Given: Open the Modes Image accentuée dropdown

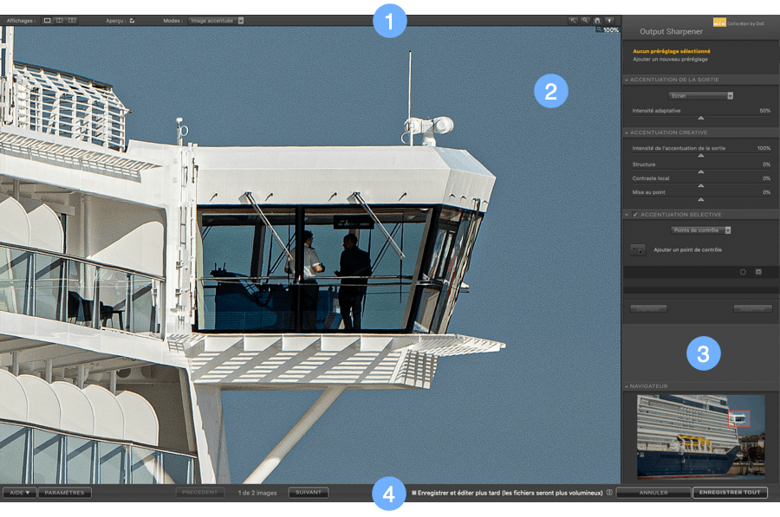Looking at the screenshot, I should point(217,21).
